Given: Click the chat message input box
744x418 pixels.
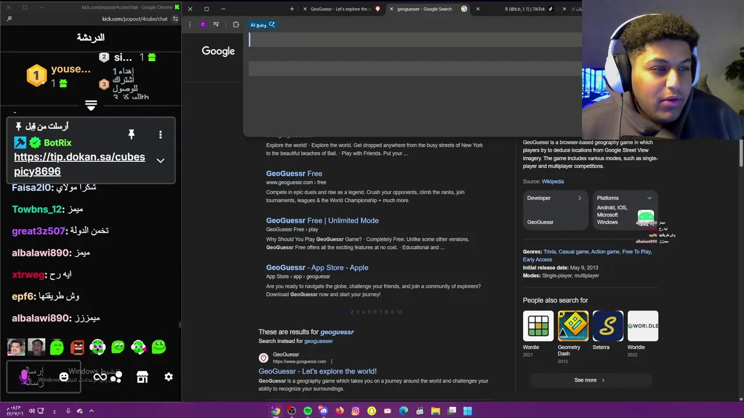Looking at the screenshot, I should click(x=44, y=377).
